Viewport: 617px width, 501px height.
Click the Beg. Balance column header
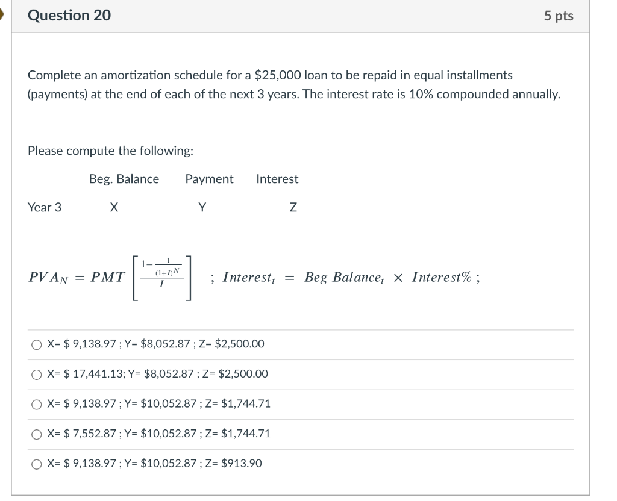[124, 179]
